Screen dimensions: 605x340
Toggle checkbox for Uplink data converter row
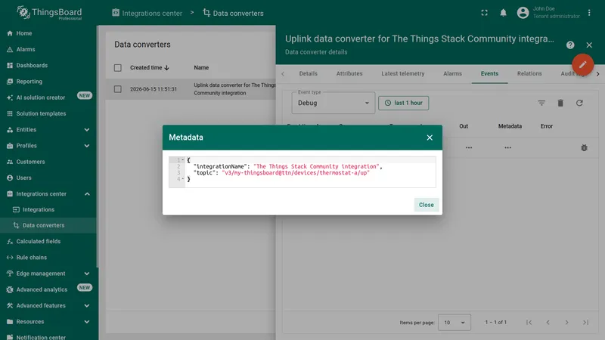118,89
